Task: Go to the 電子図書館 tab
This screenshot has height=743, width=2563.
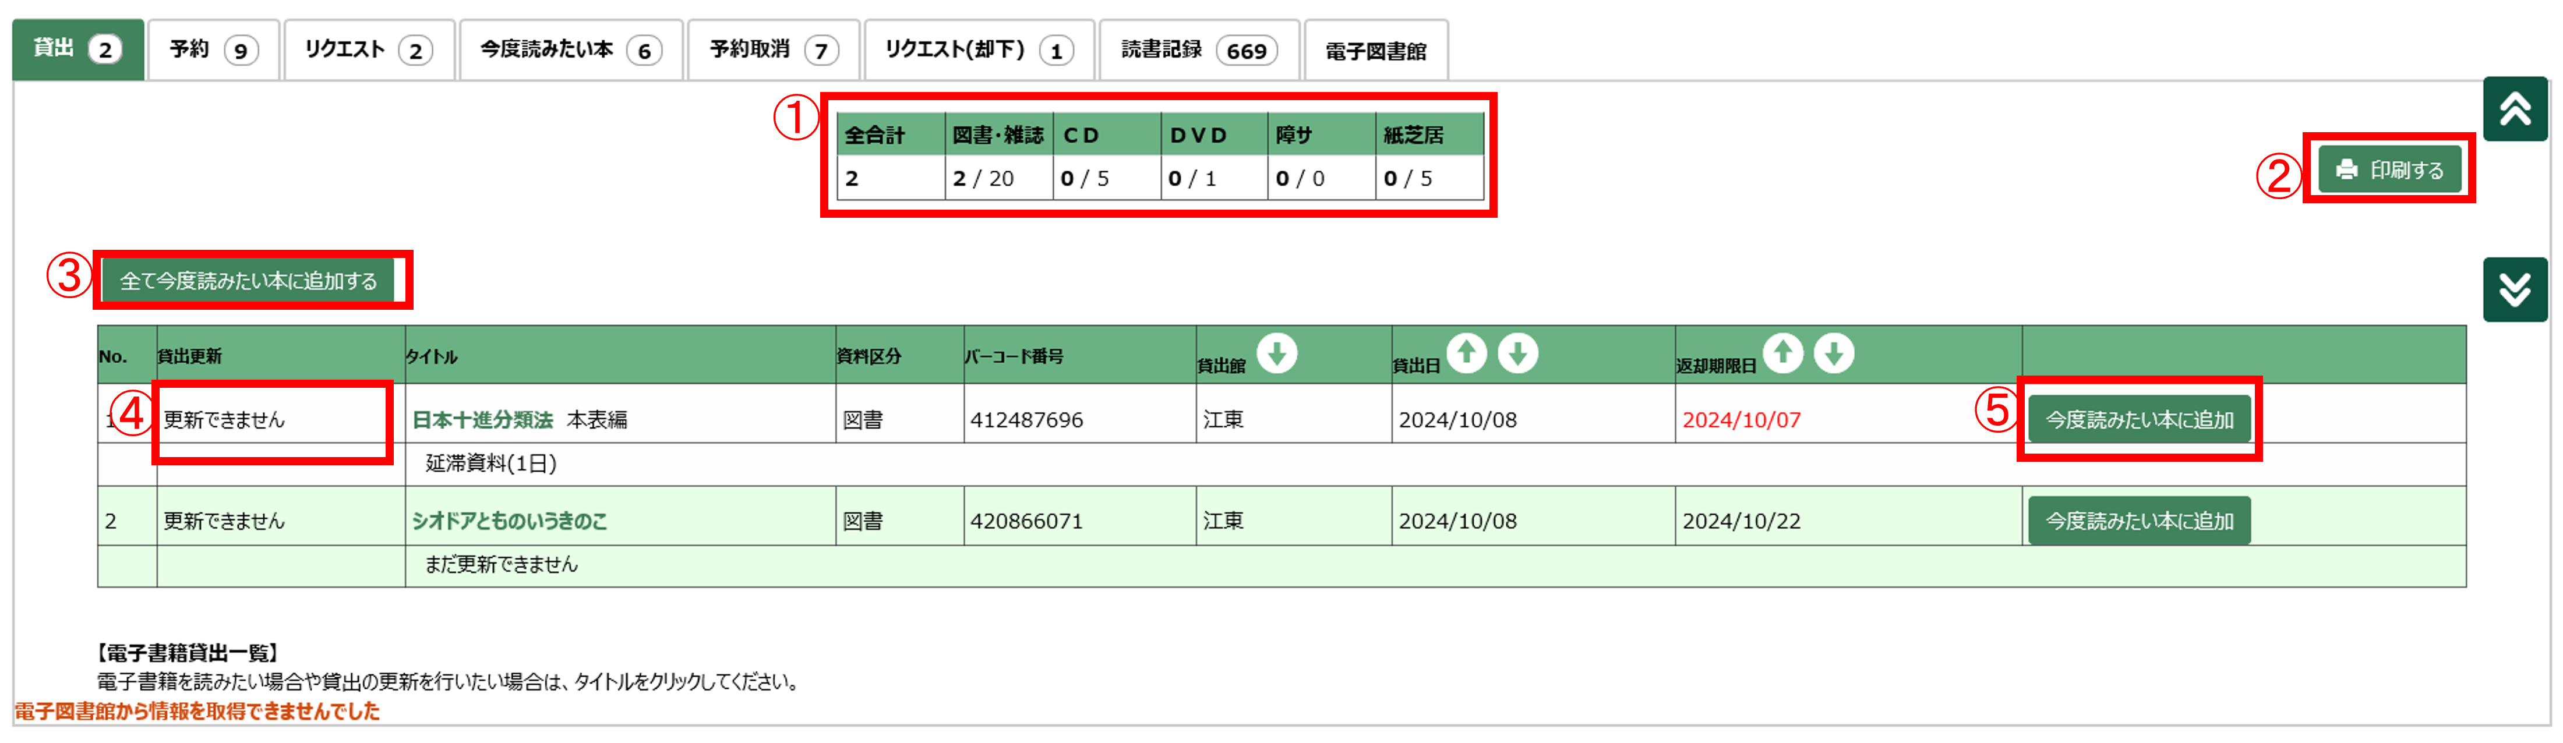Action: (x=1377, y=49)
